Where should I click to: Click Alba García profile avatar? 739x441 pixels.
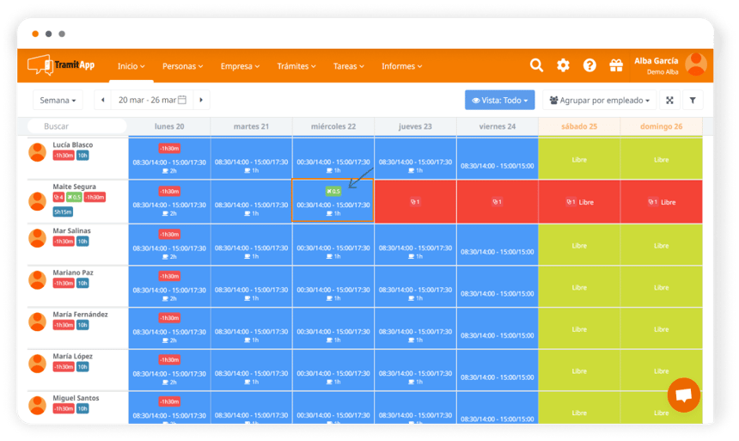(x=696, y=65)
